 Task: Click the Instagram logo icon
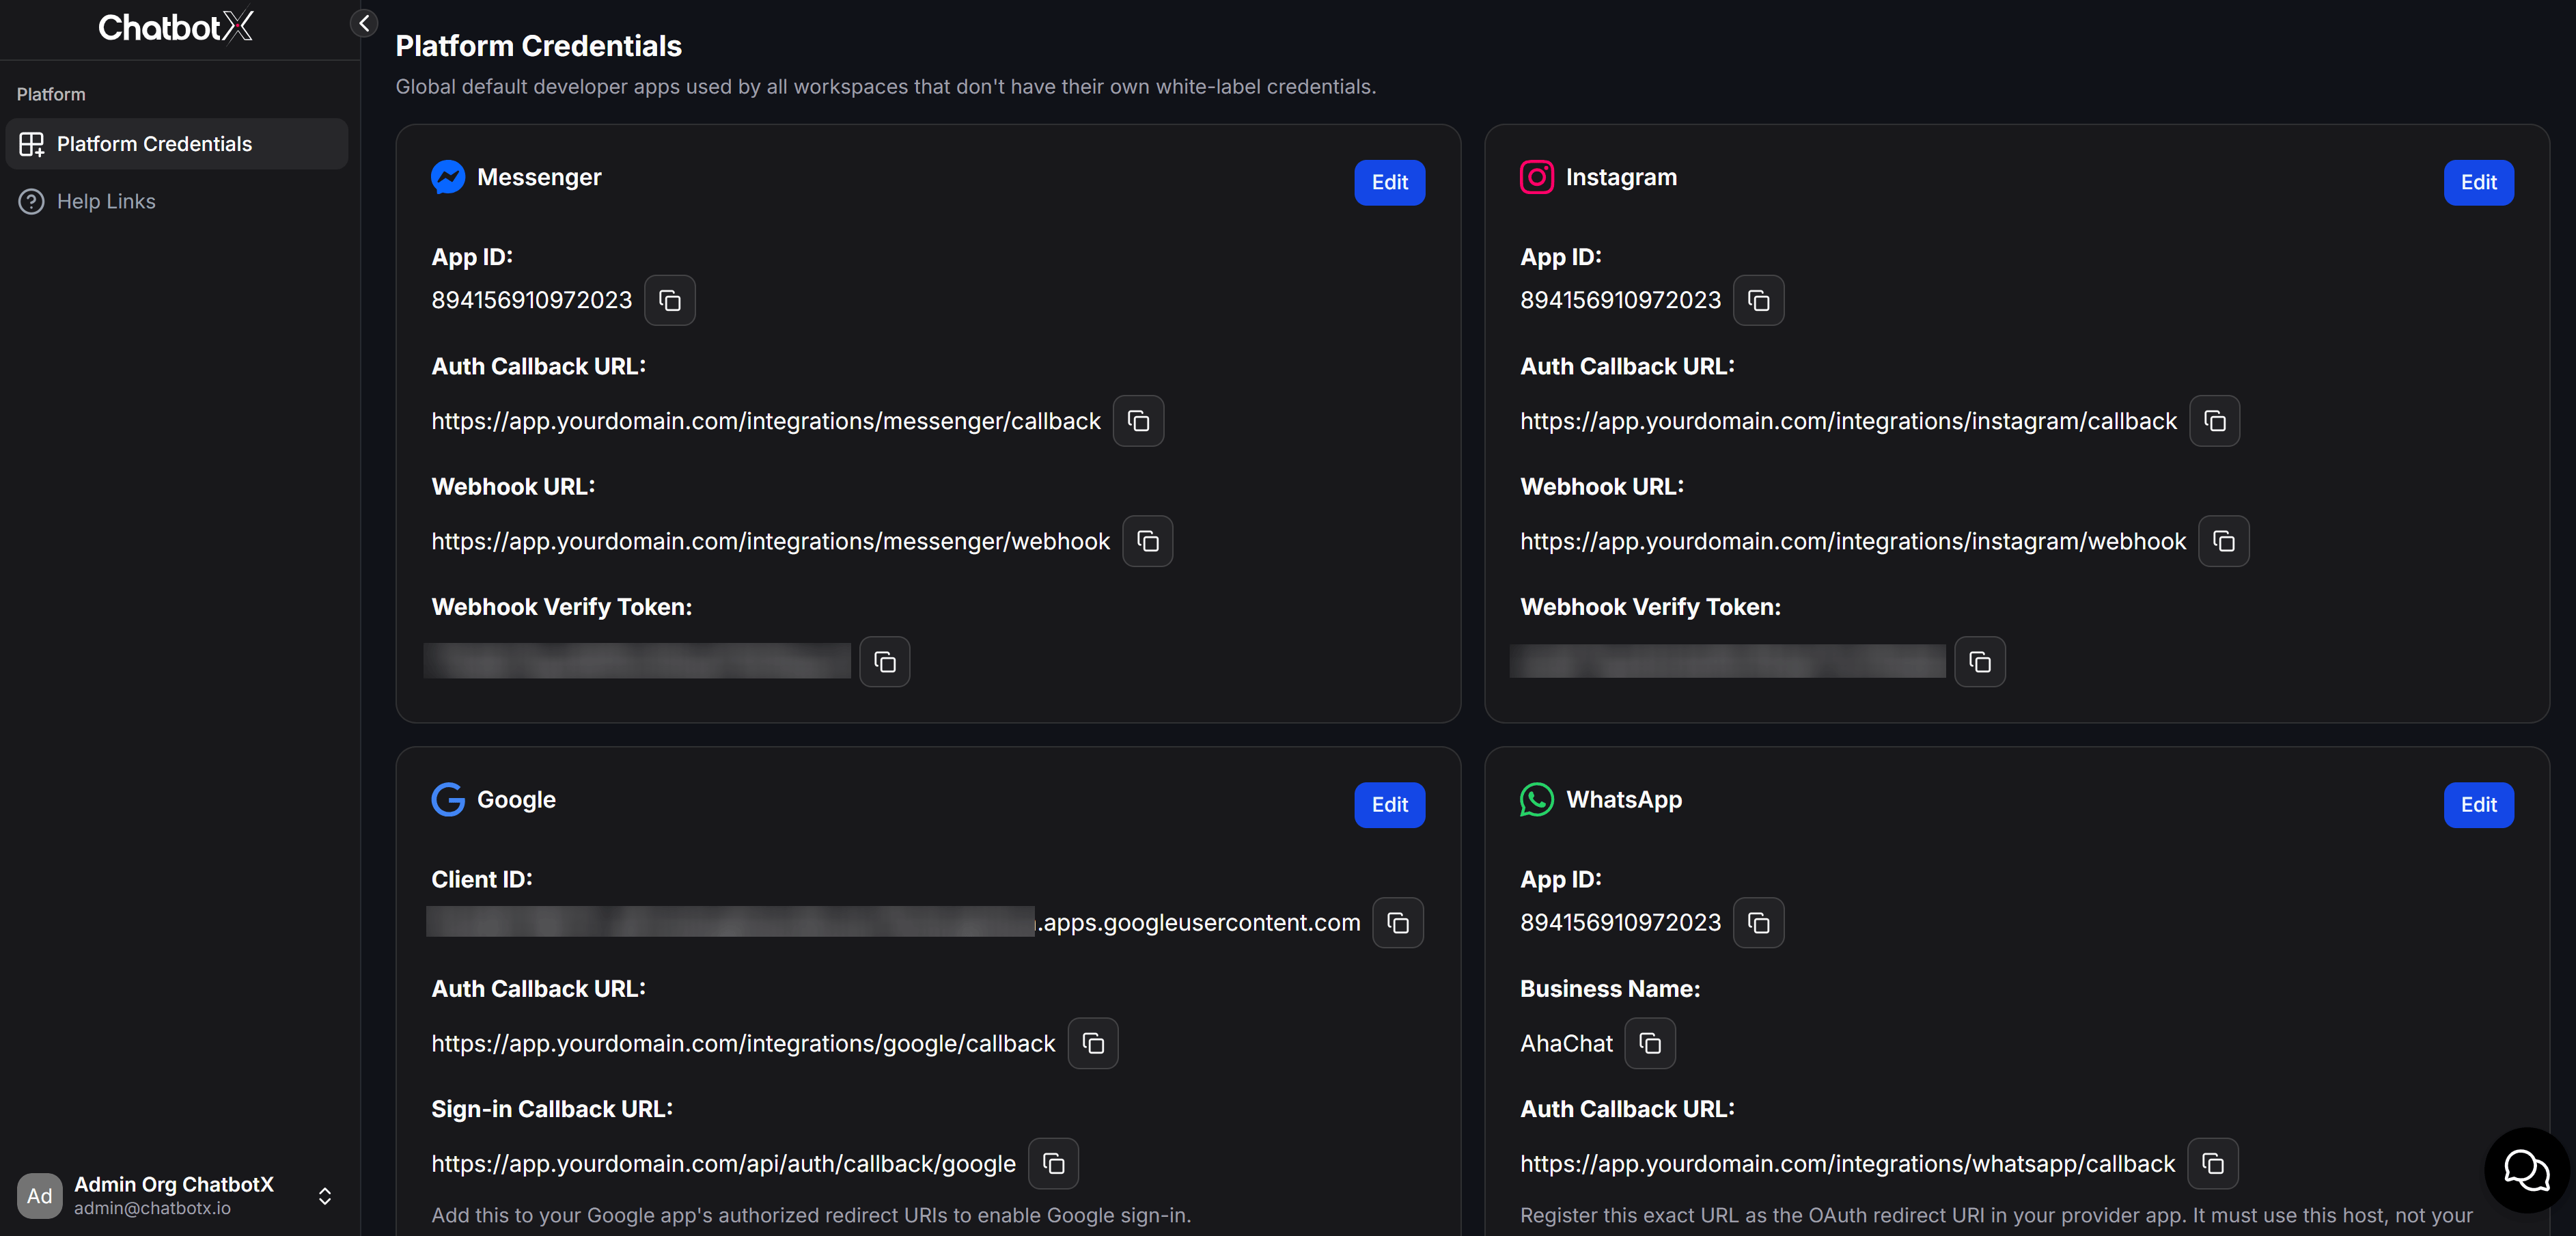(1537, 177)
